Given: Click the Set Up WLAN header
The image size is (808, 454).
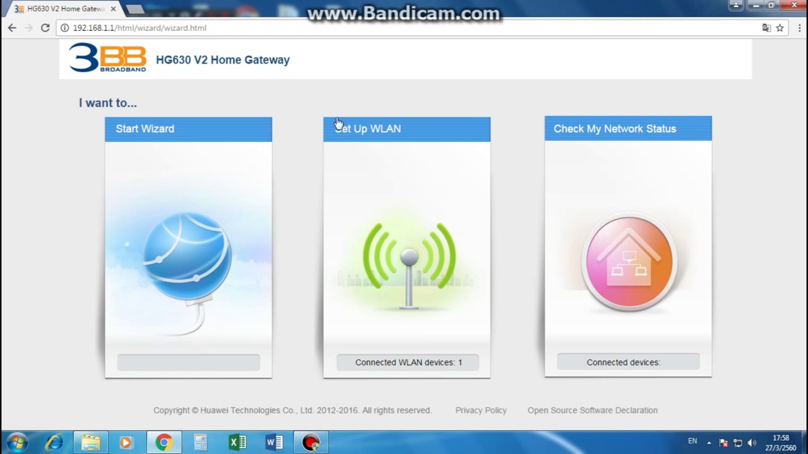Looking at the screenshot, I should point(407,129).
